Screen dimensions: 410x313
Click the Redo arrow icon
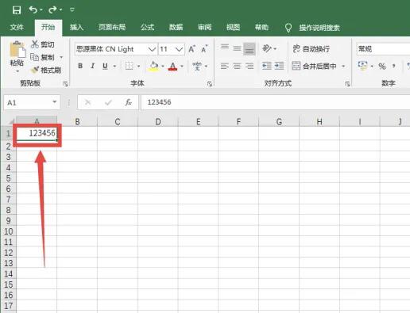(x=52, y=10)
